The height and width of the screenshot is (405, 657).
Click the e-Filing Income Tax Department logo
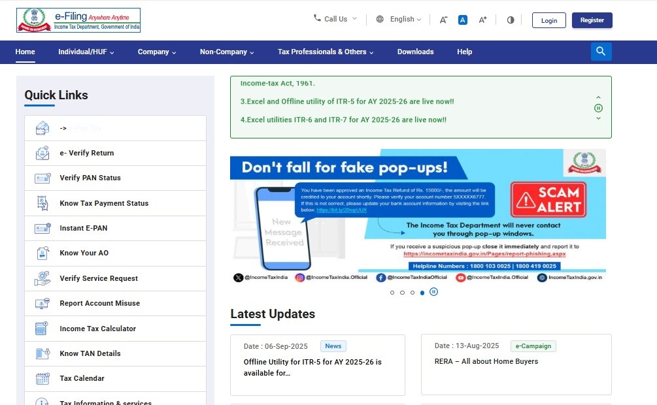(x=78, y=20)
